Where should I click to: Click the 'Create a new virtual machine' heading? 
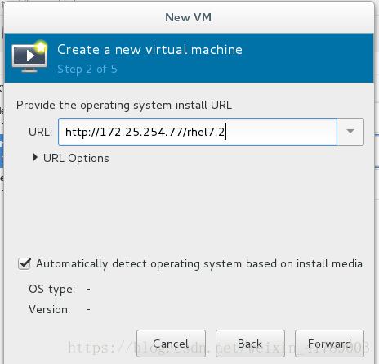tap(149, 50)
